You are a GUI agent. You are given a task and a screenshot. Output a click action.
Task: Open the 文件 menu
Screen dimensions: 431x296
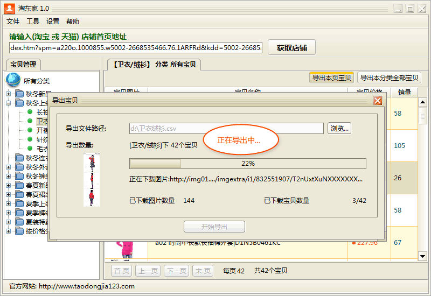coord(13,21)
